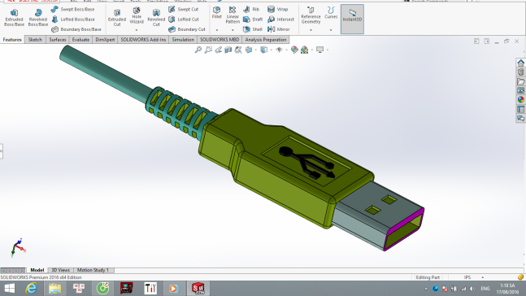The width and height of the screenshot is (526, 296).
Task: Select the Extruded Boss/Base tool
Action: click(14, 17)
